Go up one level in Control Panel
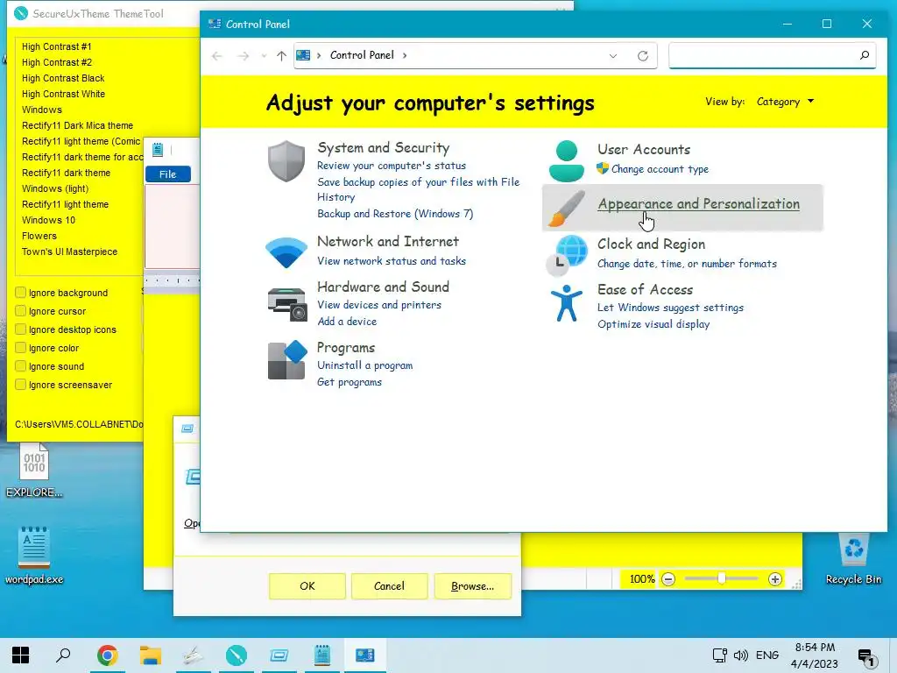Viewport: 897px width, 673px height. pos(281,55)
